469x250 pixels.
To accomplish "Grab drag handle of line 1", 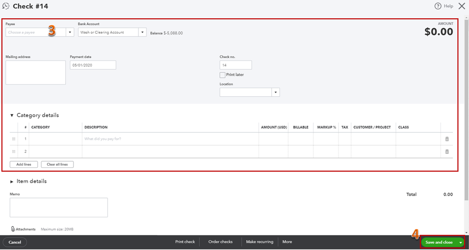I will tap(14, 139).
